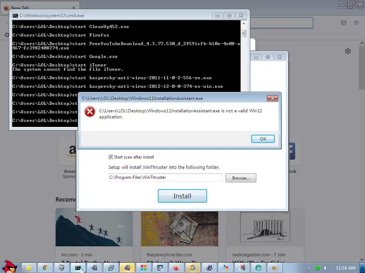Open the colorful Windows logo taskbar icon

[144, 268]
